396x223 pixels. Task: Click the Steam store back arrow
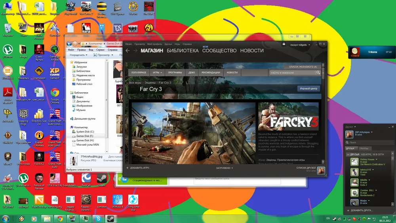pos(128,51)
